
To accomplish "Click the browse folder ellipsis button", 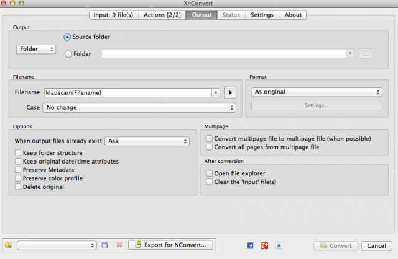I will click(365, 54).
